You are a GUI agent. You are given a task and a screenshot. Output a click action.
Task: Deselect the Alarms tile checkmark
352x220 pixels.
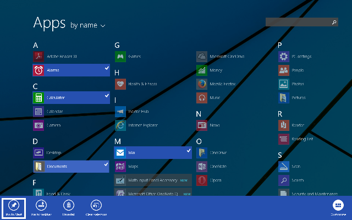click(107, 68)
